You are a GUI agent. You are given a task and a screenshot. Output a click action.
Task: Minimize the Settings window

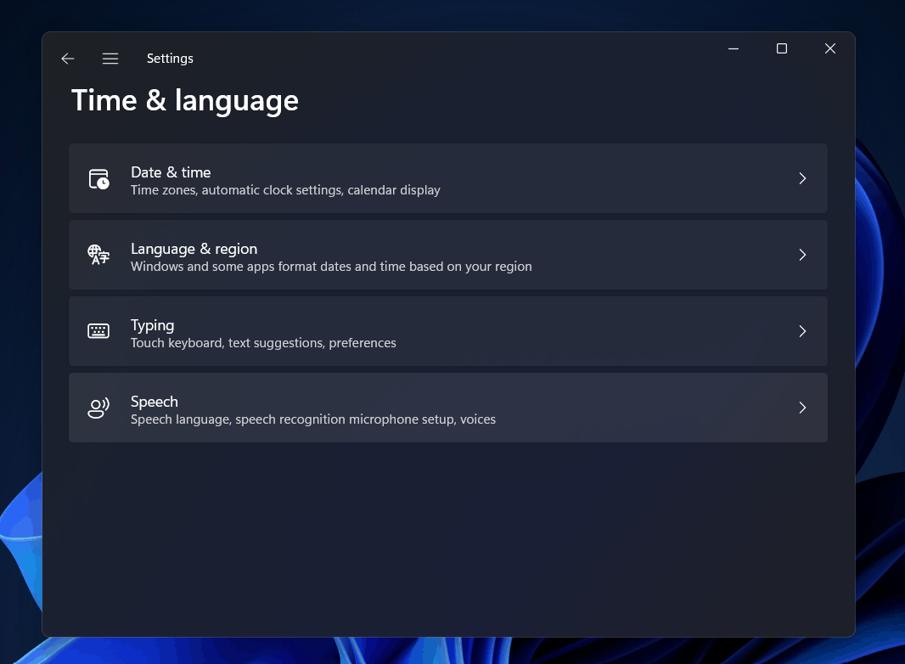[734, 48]
